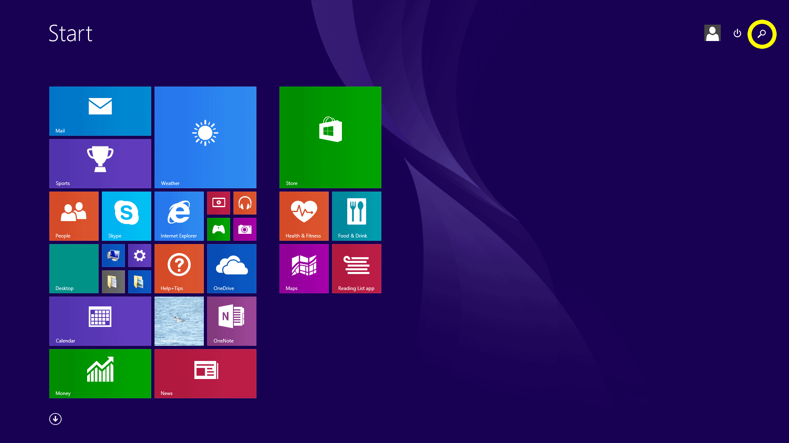The image size is (789, 443).
Task: Open the small Video tile
Action: pos(219,203)
